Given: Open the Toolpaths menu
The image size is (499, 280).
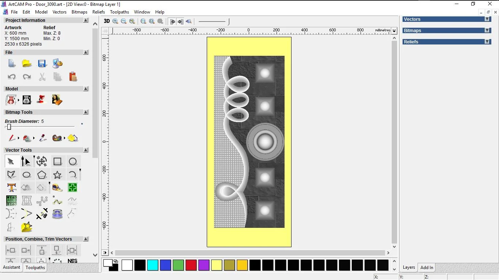Looking at the screenshot, I should 119,12.
